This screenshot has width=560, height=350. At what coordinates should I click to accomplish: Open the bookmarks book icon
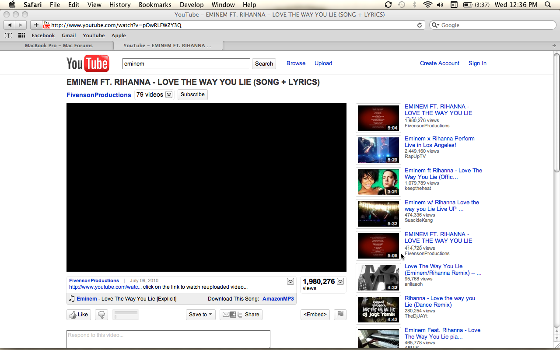[x=9, y=35]
